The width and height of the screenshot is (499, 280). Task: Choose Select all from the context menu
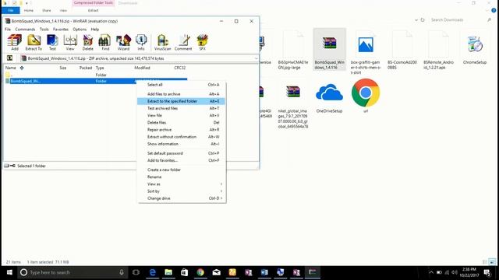coord(182,85)
